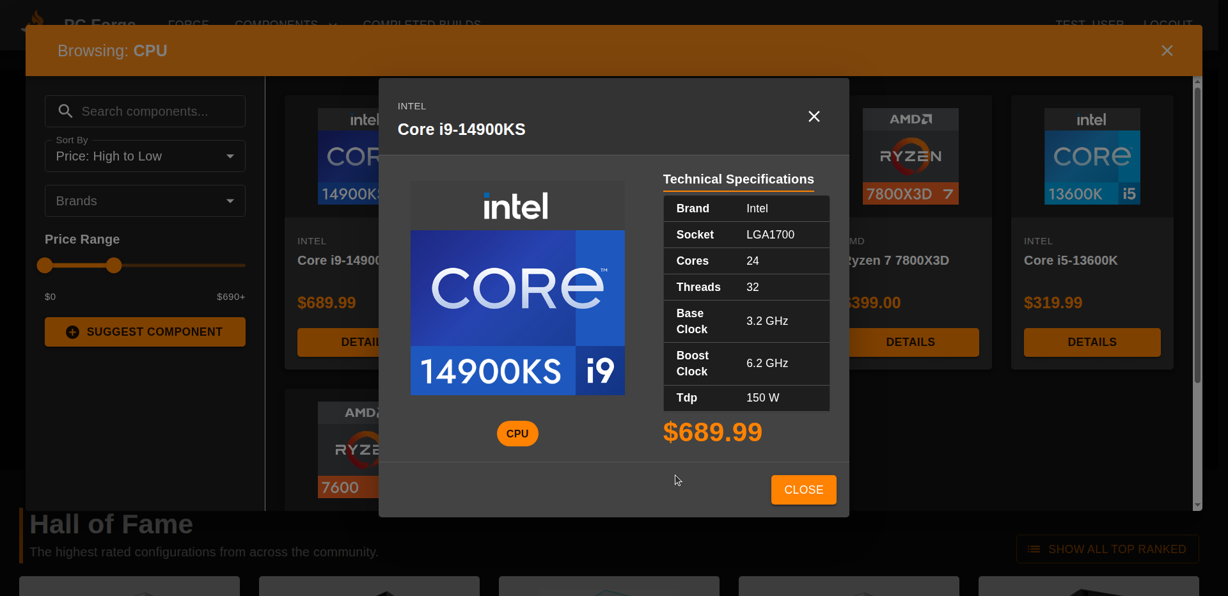Viewport: 1228px width, 596px height.
Task: Click the Intel Core 14900KS product image
Action: [517, 288]
